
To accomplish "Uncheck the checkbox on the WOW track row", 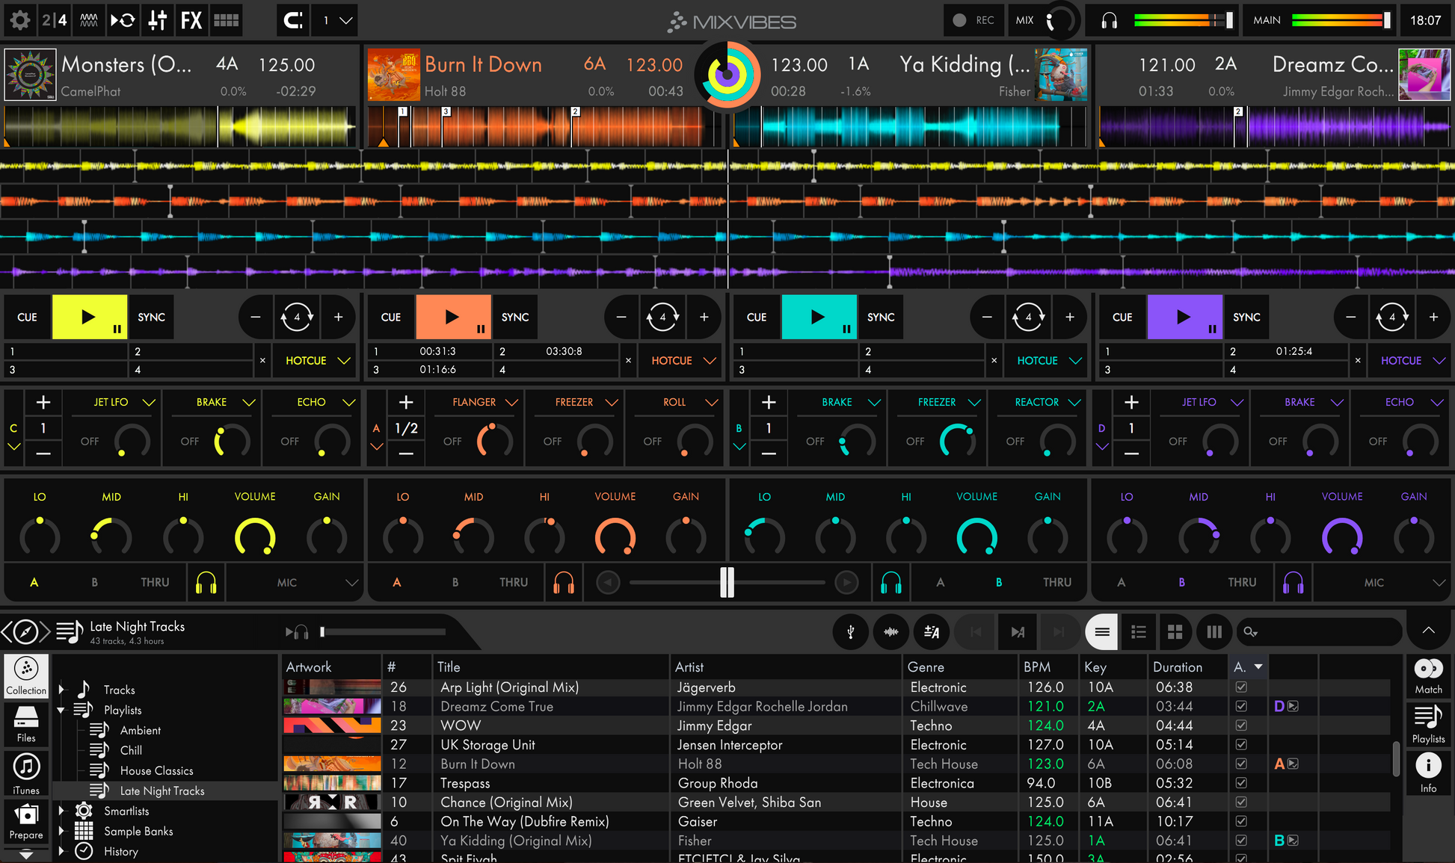I will [x=1241, y=725].
